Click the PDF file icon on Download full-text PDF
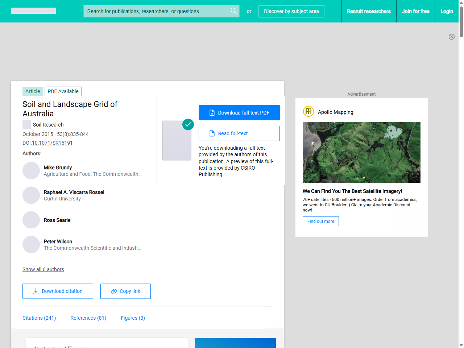The height and width of the screenshot is (348, 464). pos(212,113)
